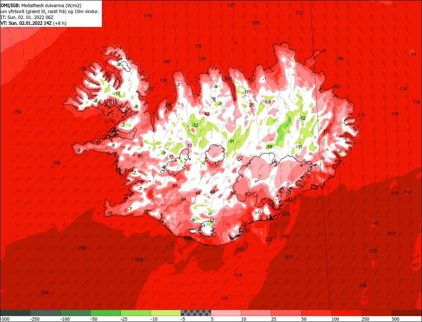Select bright green swatch between -50 and -25
This screenshot has width=422, height=322.
(106, 313)
